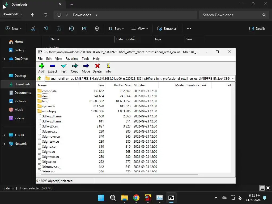Open the New dropdown in Explorer
272x204 pixels.
coord(14,29)
